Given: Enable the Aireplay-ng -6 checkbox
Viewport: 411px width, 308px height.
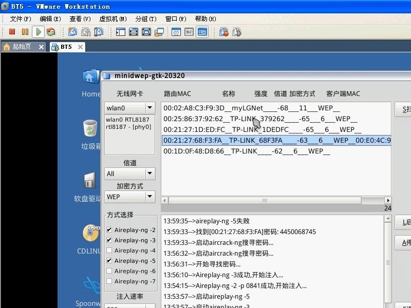Looking at the screenshot, I should pyautogui.click(x=109, y=271).
